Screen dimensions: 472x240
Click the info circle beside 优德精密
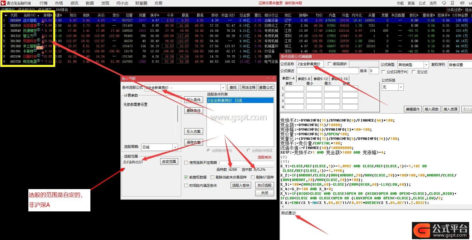click(x=39, y=30)
